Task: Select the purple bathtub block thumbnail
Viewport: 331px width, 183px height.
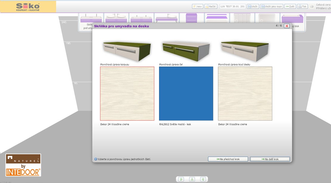Action: click(292, 18)
